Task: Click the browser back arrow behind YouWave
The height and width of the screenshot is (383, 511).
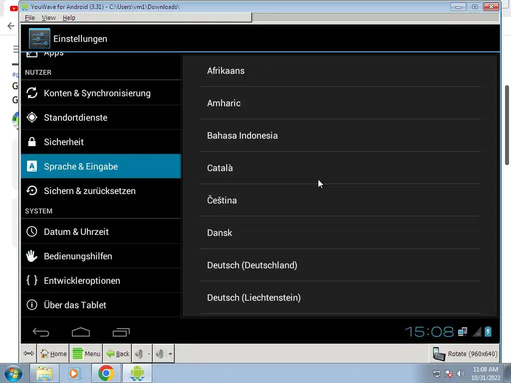Action: coord(11,26)
